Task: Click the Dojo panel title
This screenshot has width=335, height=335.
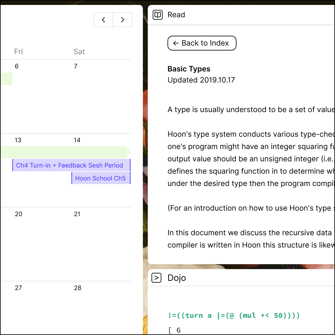Action: (177, 278)
